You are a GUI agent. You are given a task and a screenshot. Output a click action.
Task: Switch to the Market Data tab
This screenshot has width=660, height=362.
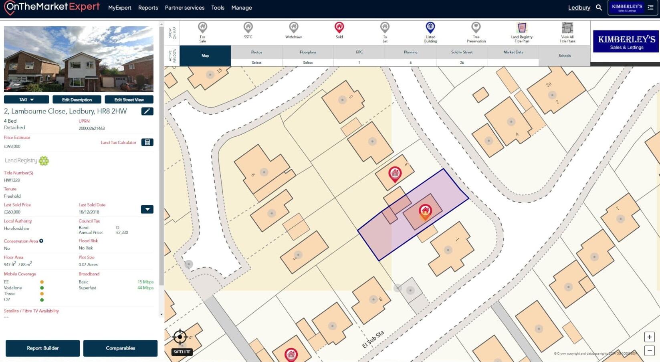(513, 53)
